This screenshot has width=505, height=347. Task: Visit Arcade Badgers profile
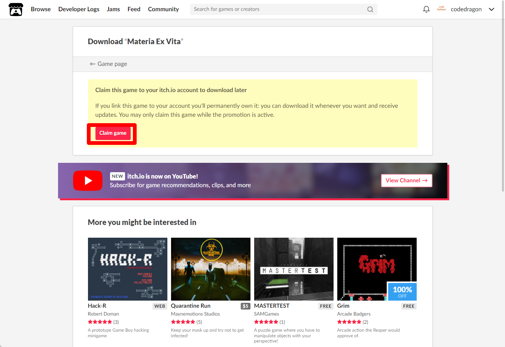coord(354,314)
